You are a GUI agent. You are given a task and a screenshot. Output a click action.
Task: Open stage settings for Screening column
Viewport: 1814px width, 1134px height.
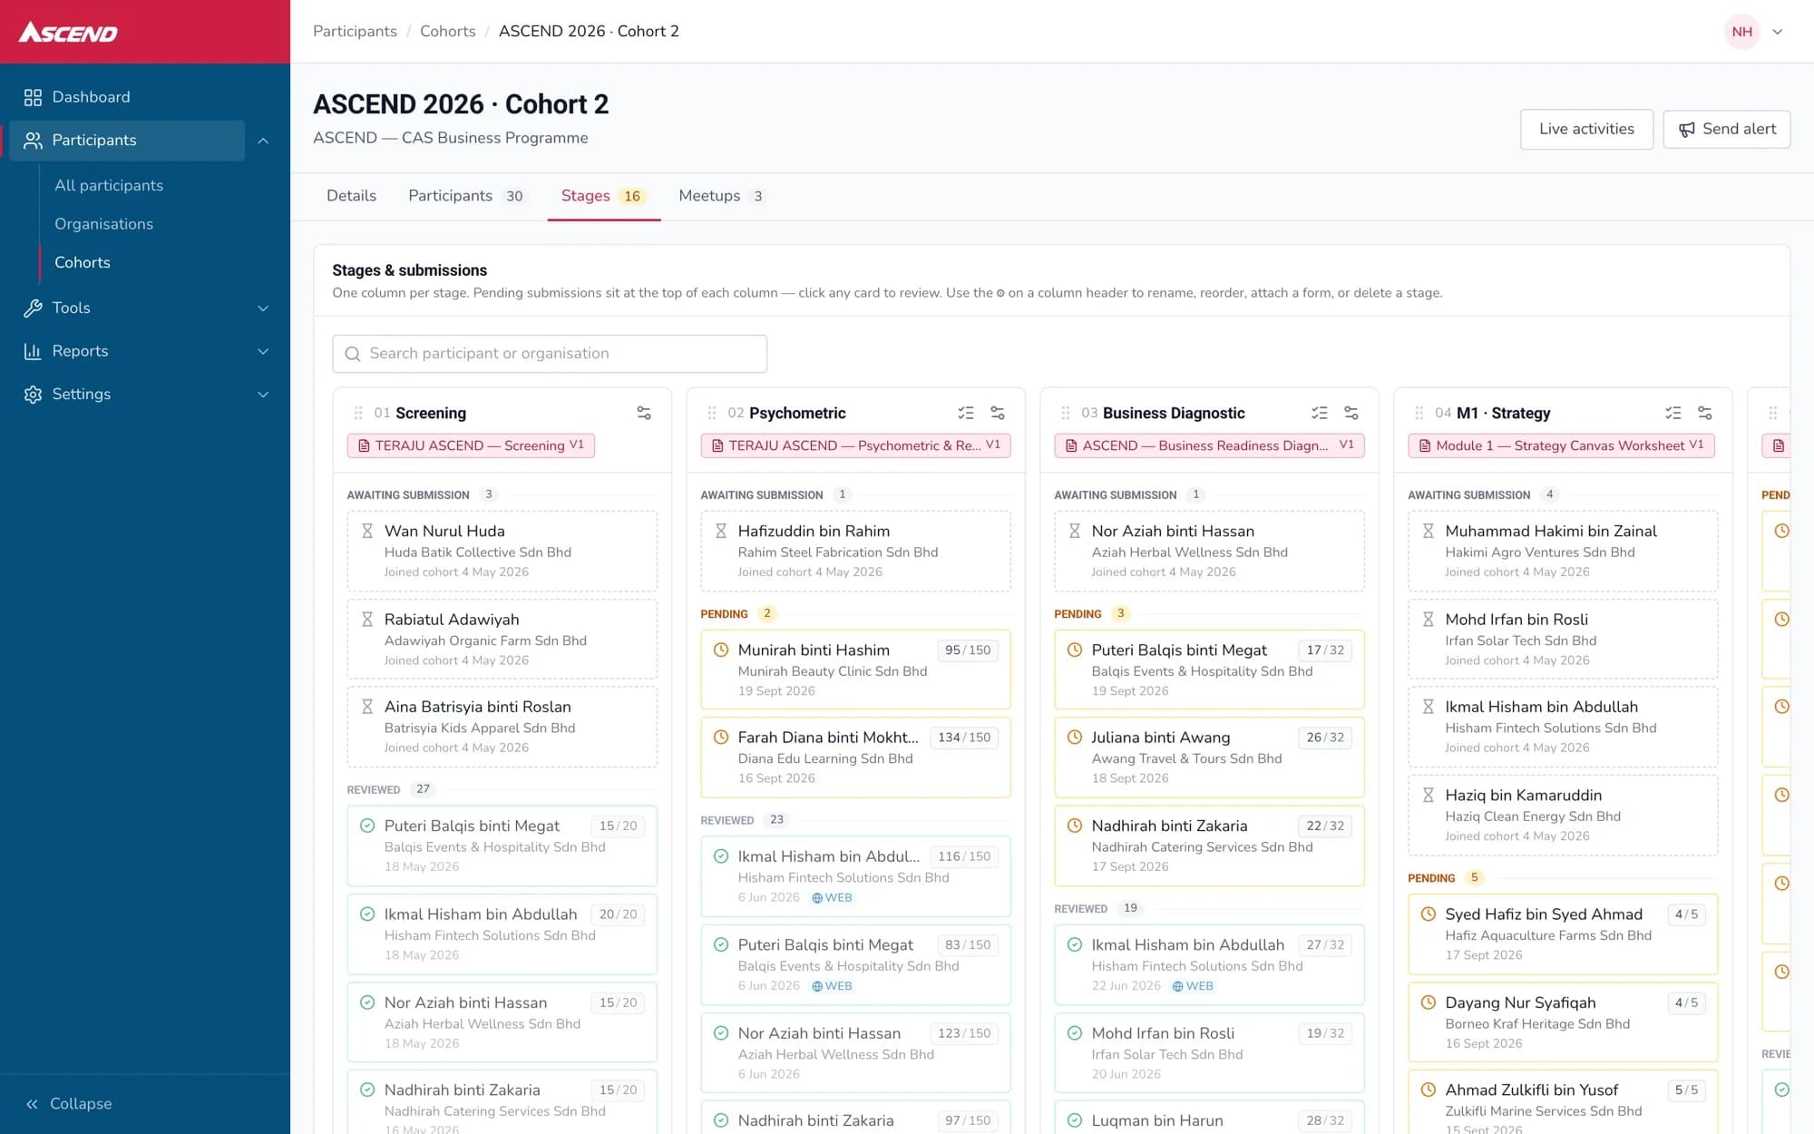tap(644, 413)
